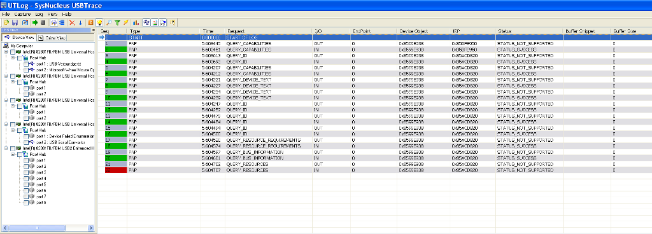
Task: Open the Capture menu
Action: click(22, 14)
